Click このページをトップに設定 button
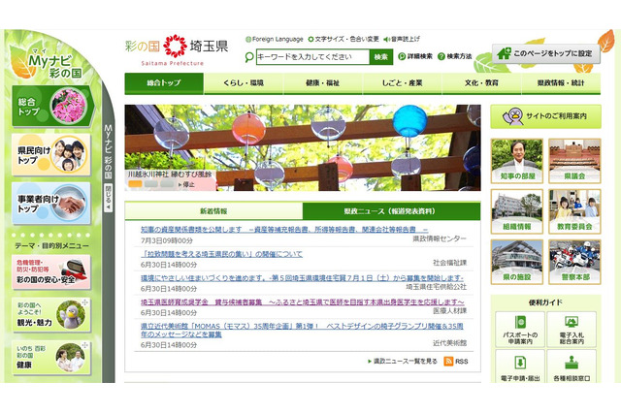 click(x=546, y=53)
